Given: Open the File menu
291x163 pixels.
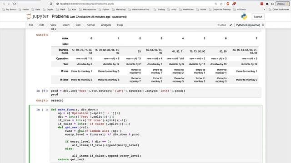Looking at the screenshot, I should [x=31, y=25].
